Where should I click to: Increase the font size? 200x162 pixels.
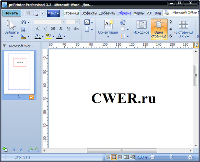[x=37, y=29]
